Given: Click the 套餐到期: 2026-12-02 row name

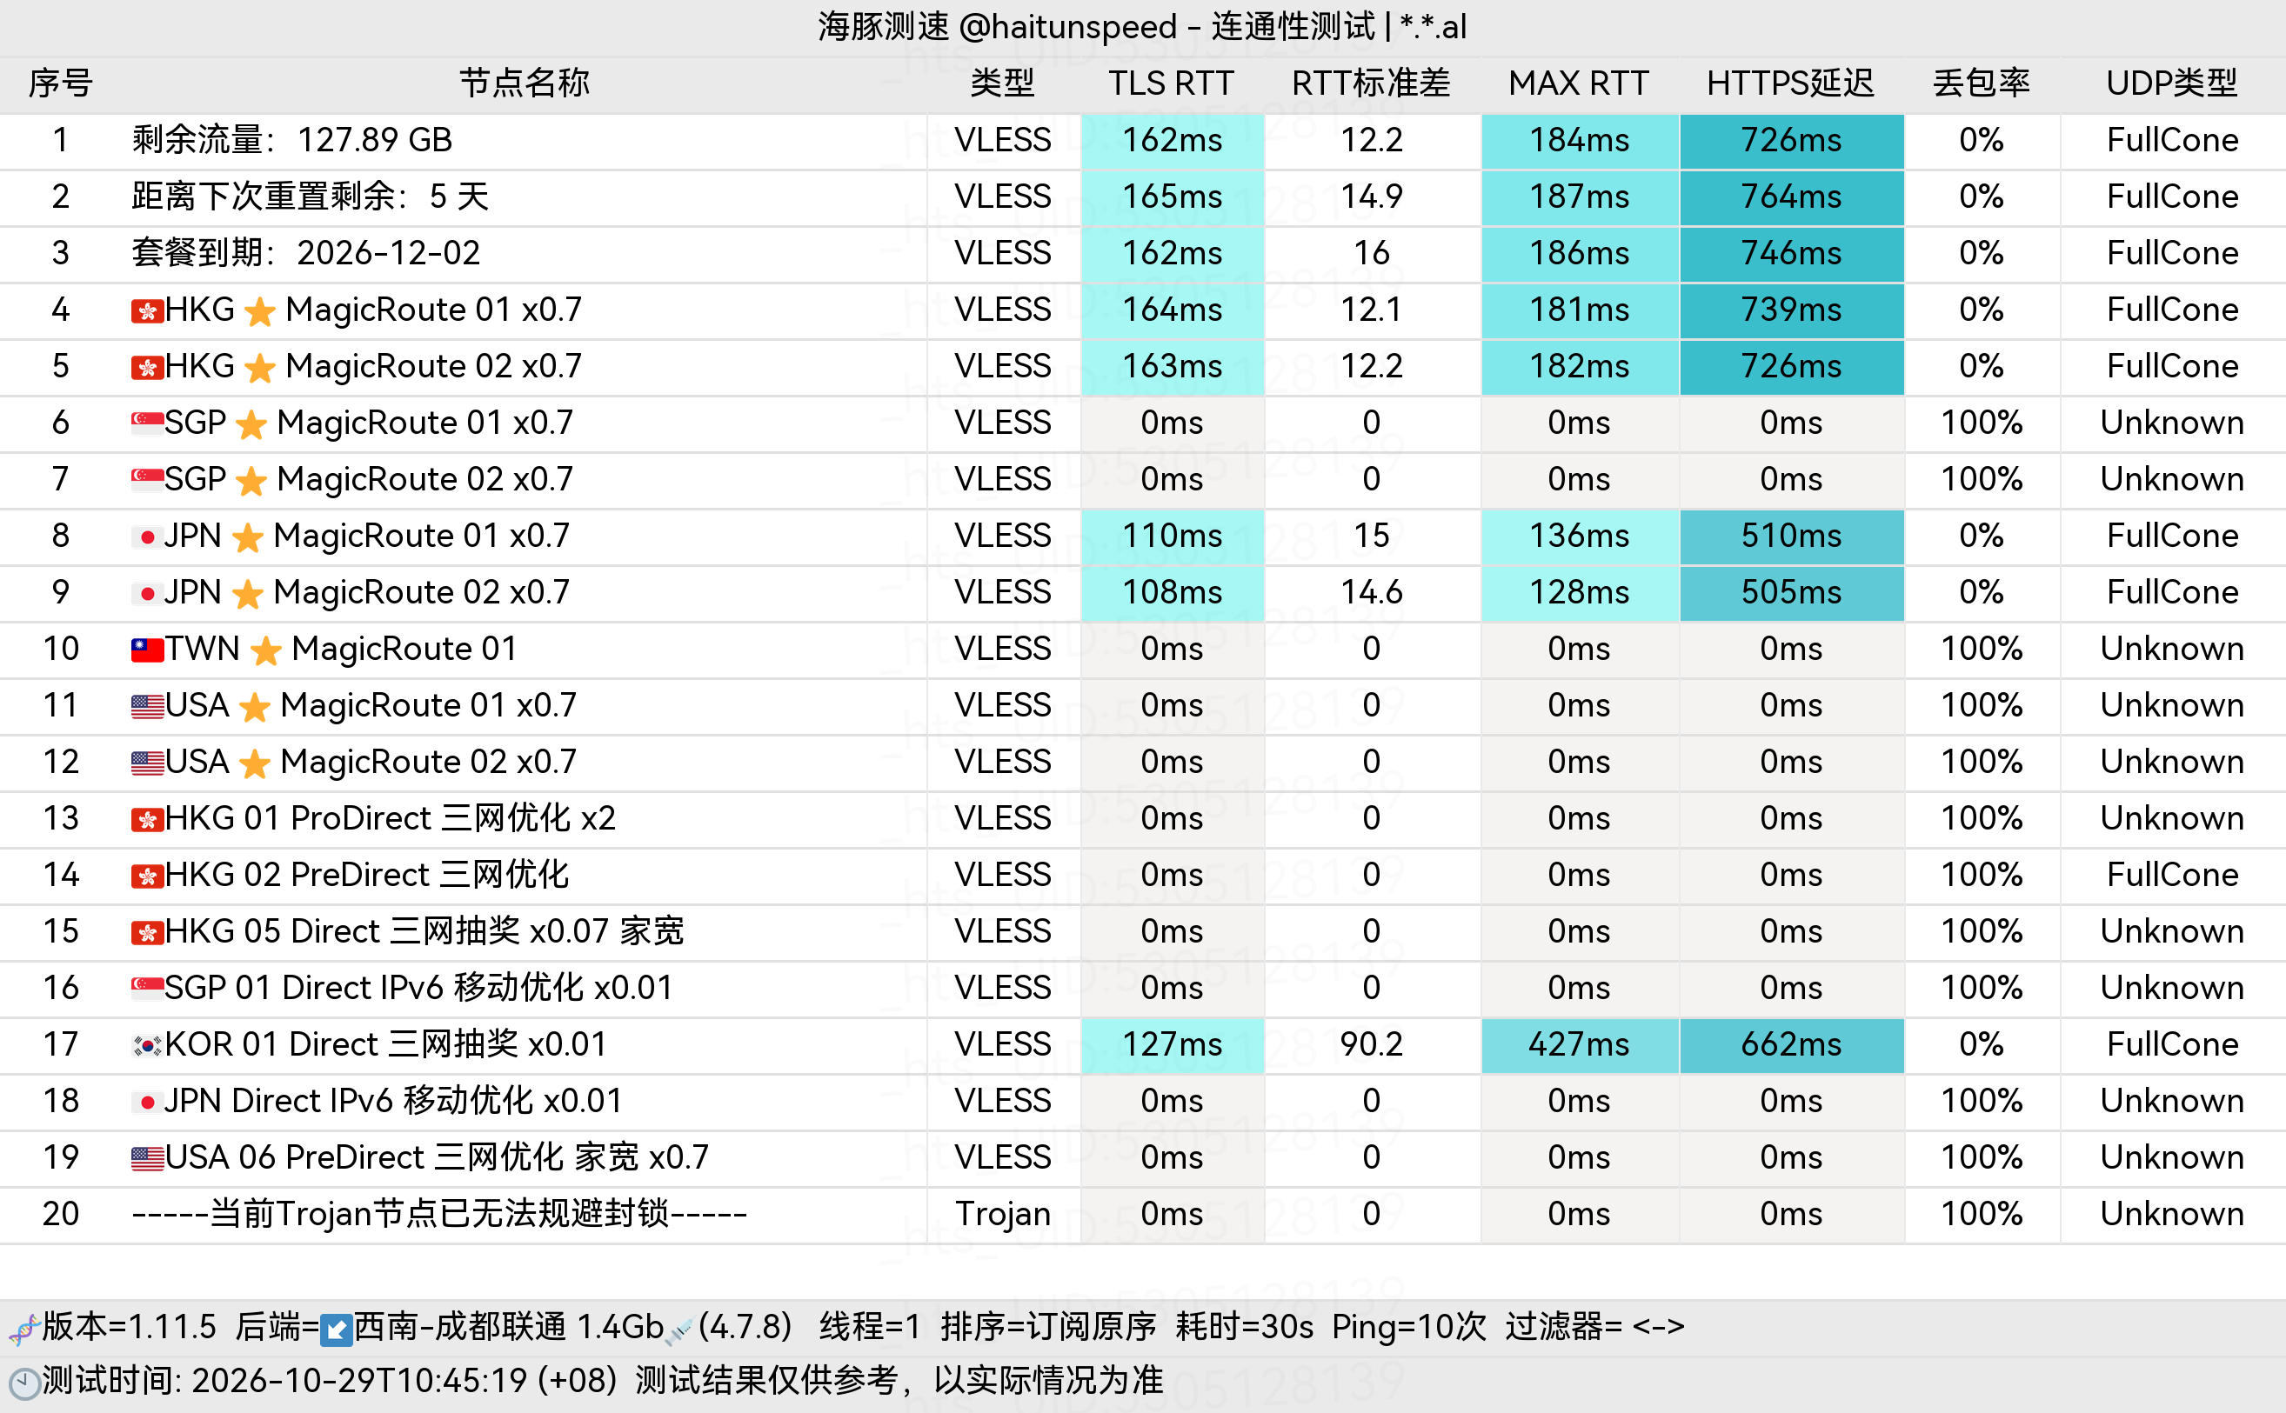Looking at the screenshot, I should [x=305, y=254].
